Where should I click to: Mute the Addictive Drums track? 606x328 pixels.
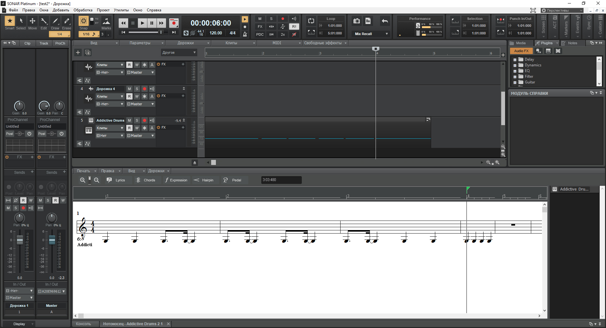coord(129,120)
